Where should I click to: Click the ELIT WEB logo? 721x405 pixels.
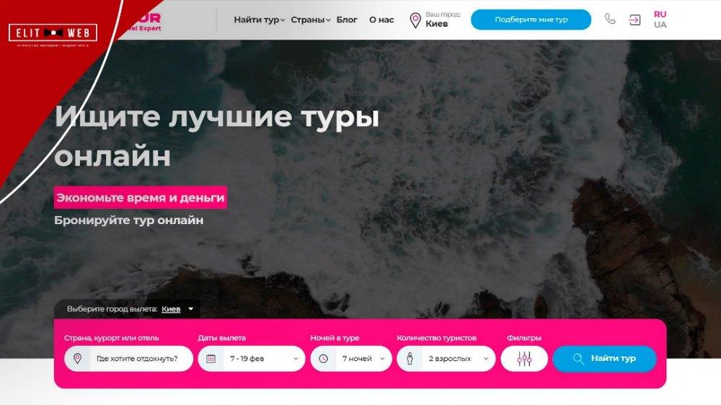tap(53, 32)
